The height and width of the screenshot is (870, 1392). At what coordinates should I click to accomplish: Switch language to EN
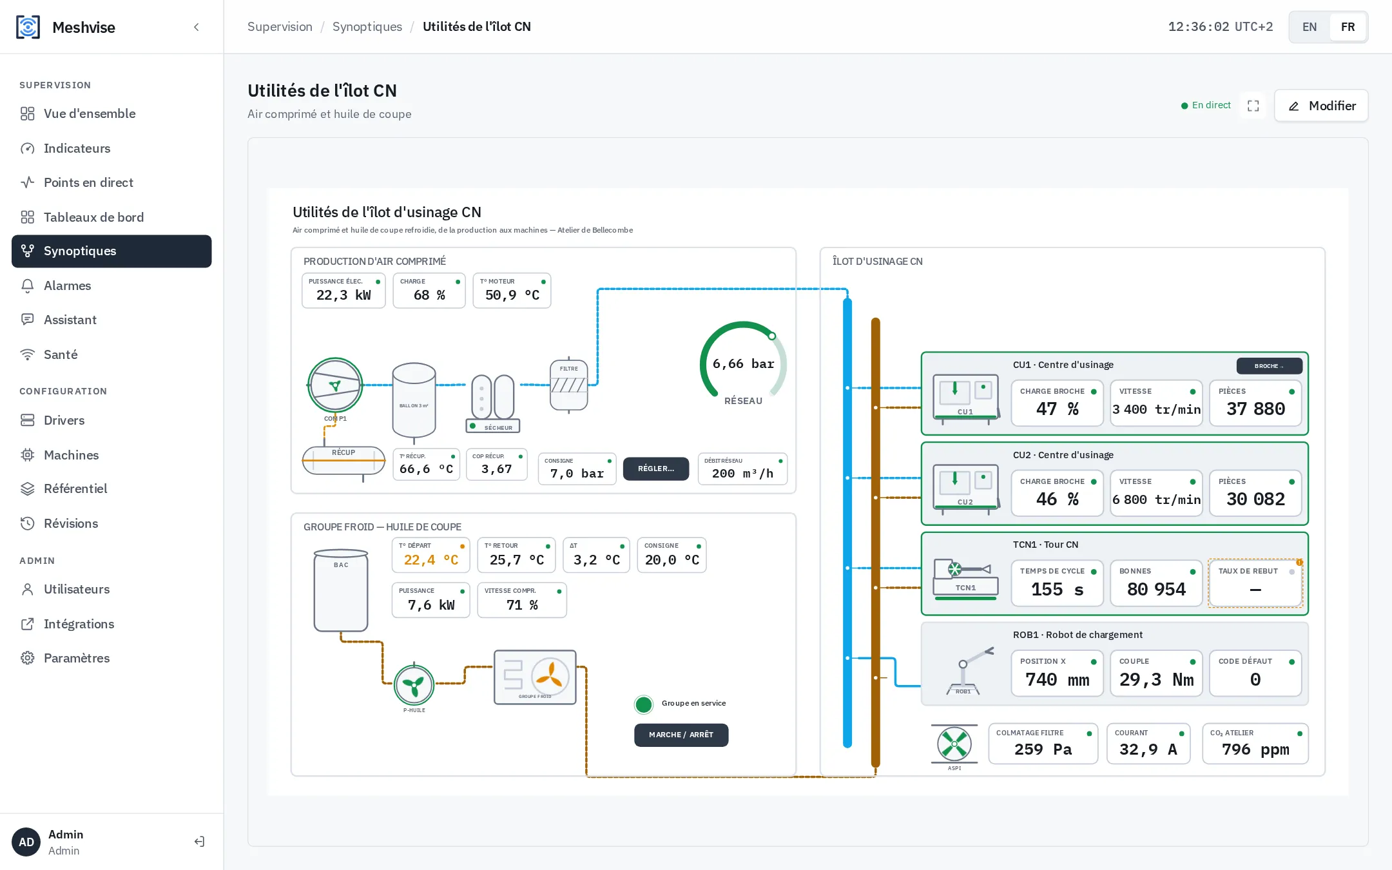(1310, 27)
